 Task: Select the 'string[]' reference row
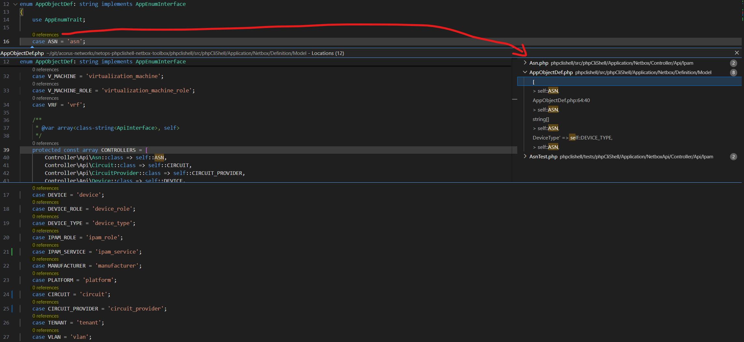pos(629,119)
